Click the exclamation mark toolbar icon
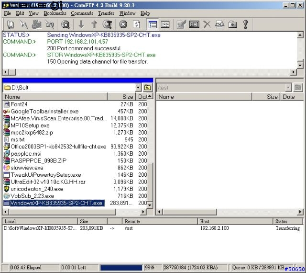306x273 pixels. click(x=245, y=24)
